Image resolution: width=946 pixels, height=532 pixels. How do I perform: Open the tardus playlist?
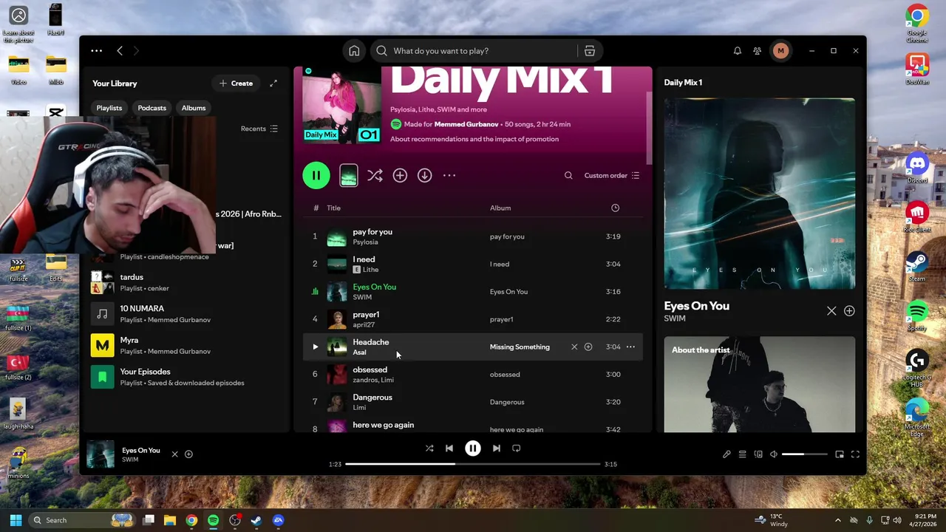click(x=188, y=282)
